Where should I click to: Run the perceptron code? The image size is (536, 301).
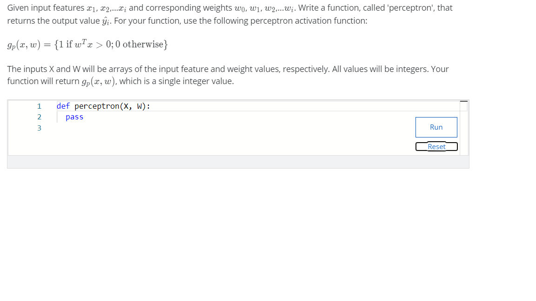coord(436,127)
